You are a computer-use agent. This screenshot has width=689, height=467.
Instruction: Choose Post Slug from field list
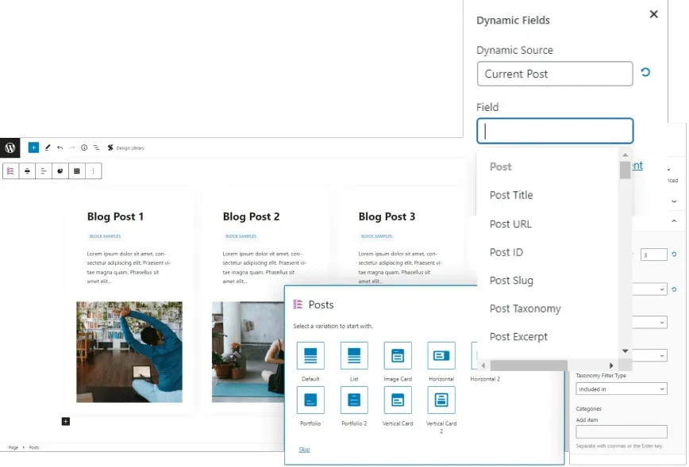(x=511, y=281)
